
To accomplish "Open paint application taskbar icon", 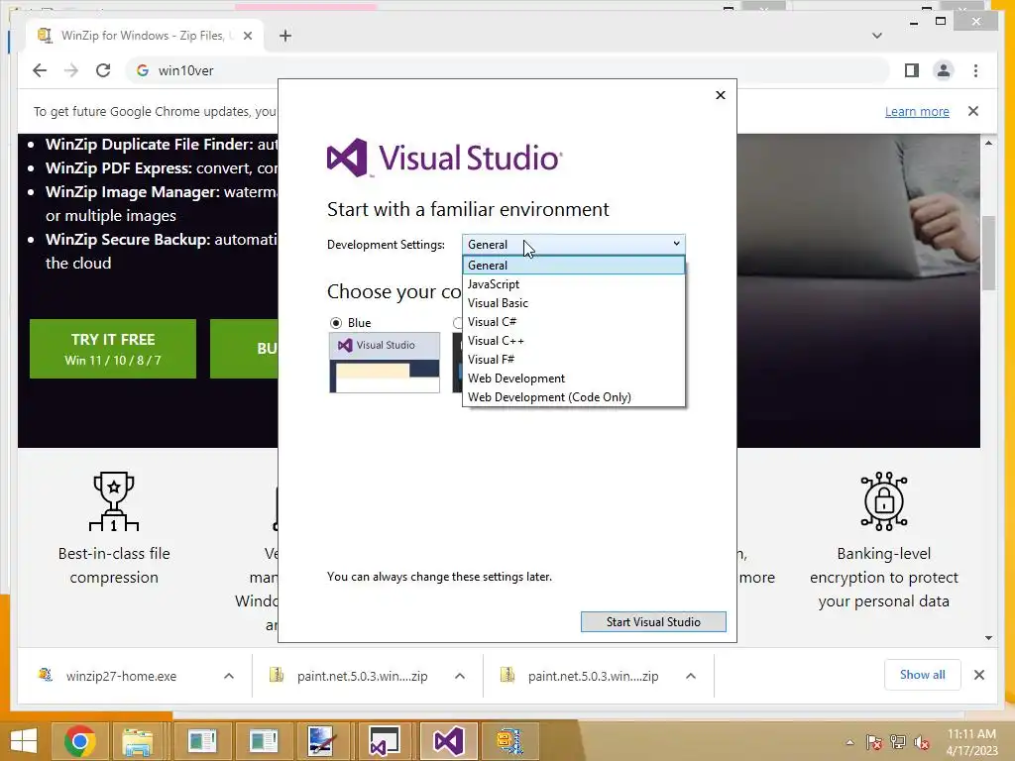I will click(323, 741).
